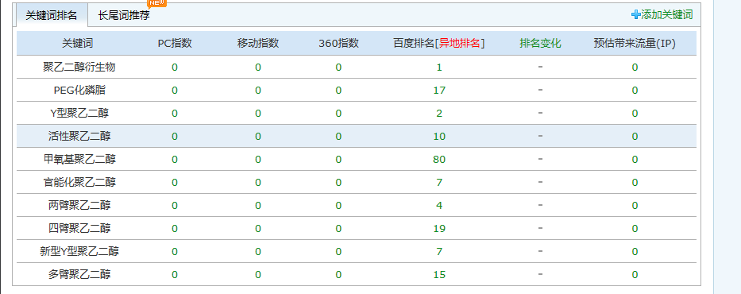The height and width of the screenshot is (294, 741).
Task: Select keyword 官能化聚乙二醇
Action: coord(79,183)
